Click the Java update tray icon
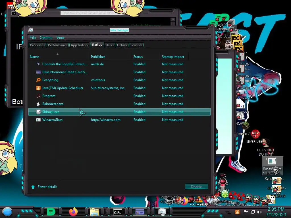The height and width of the screenshot is (218, 291). (x=237, y=212)
